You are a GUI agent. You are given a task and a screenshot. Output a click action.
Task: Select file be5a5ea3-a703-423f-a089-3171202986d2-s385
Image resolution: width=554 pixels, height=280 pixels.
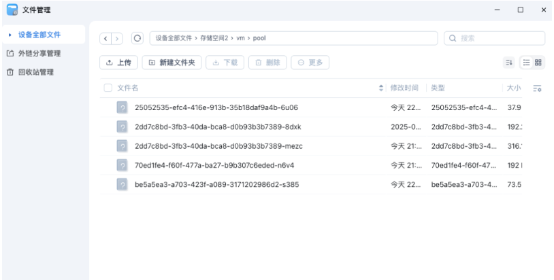[216, 184]
